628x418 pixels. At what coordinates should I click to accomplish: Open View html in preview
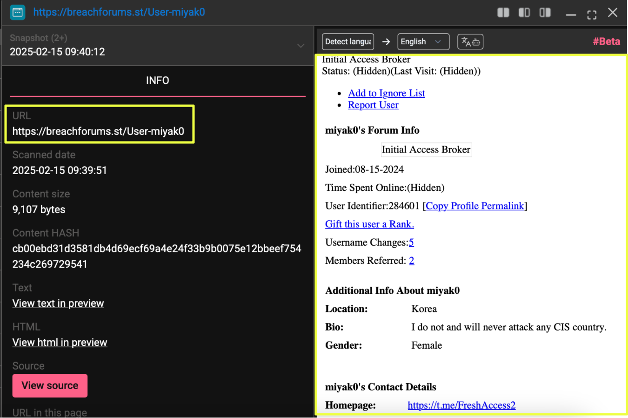pos(60,343)
